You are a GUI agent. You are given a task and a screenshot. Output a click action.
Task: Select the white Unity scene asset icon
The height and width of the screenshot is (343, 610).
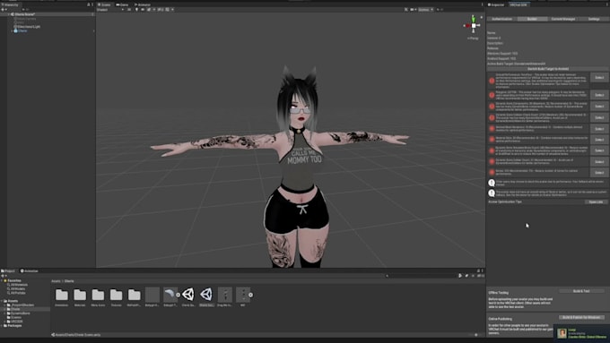(x=188, y=295)
